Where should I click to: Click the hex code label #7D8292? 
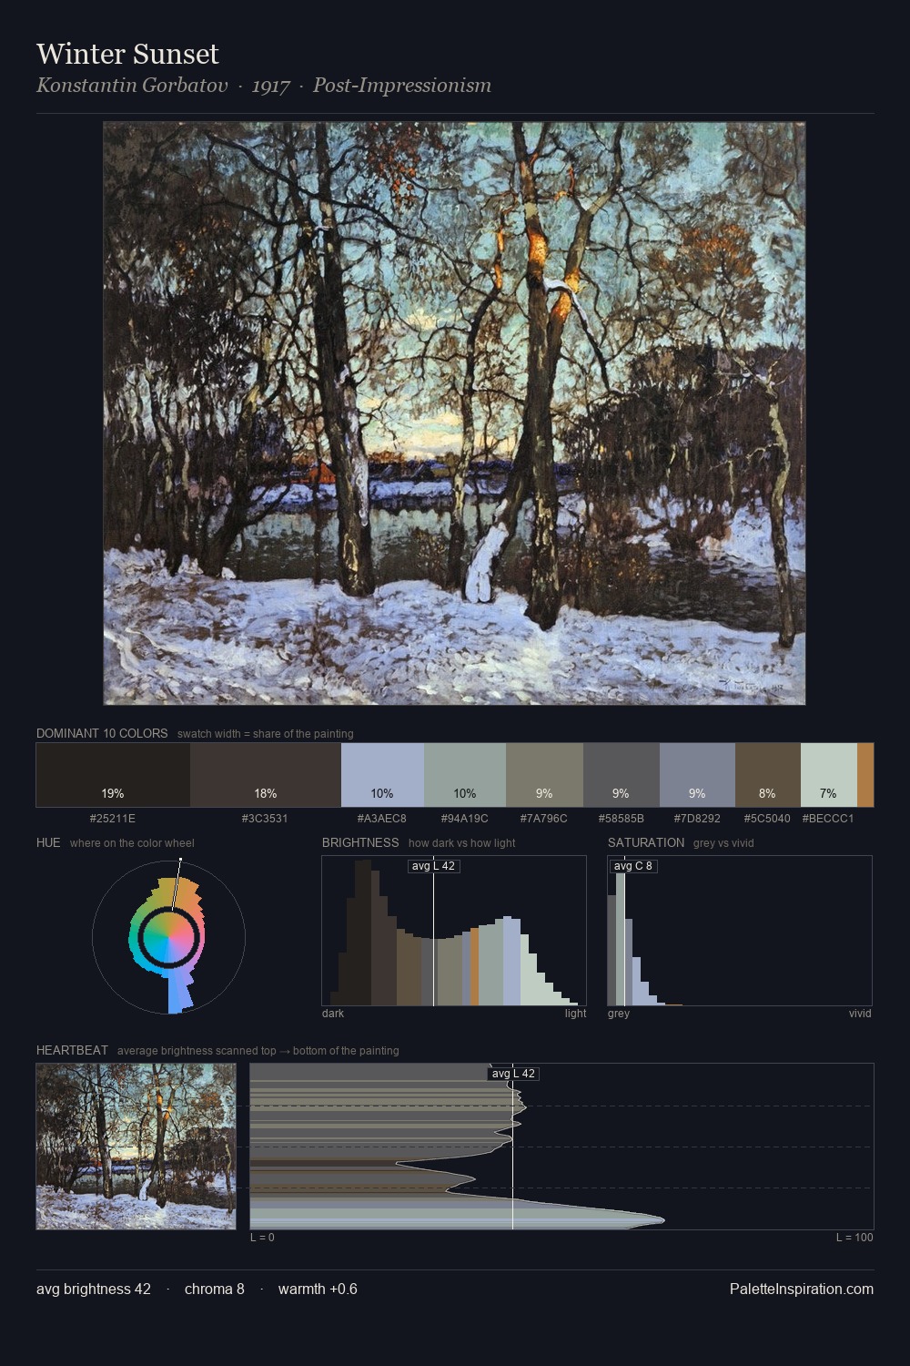697,819
